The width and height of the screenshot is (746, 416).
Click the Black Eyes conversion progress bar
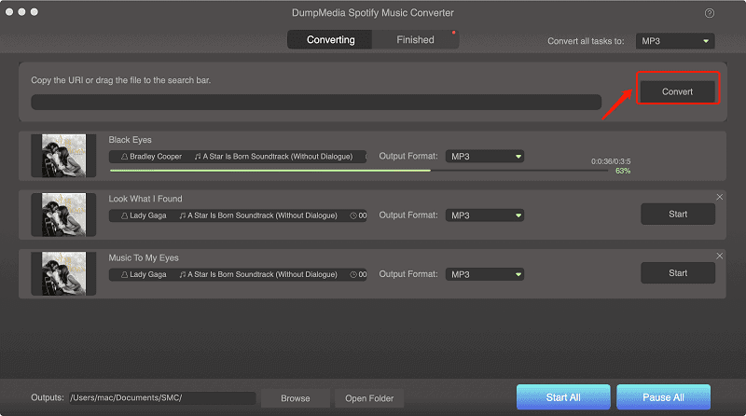tap(359, 171)
